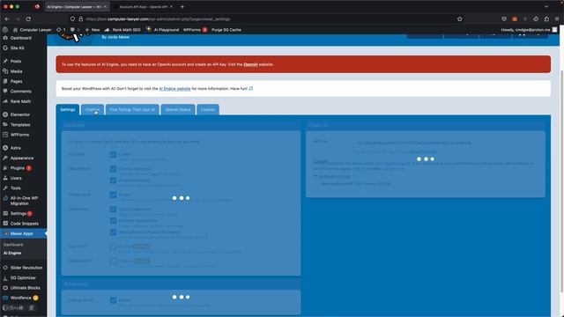The height and width of the screenshot is (317, 564).
Task: Open Comments admin section
Action: point(20,92)
